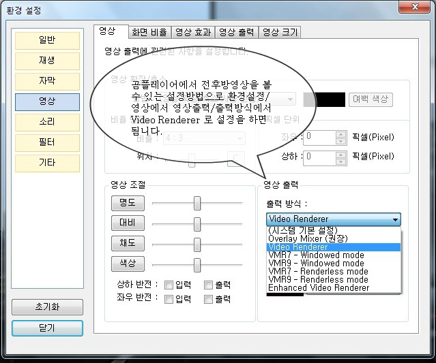Choose Overlay Mixer (권장) option
The image size is (436, 363).
[334, 238]
